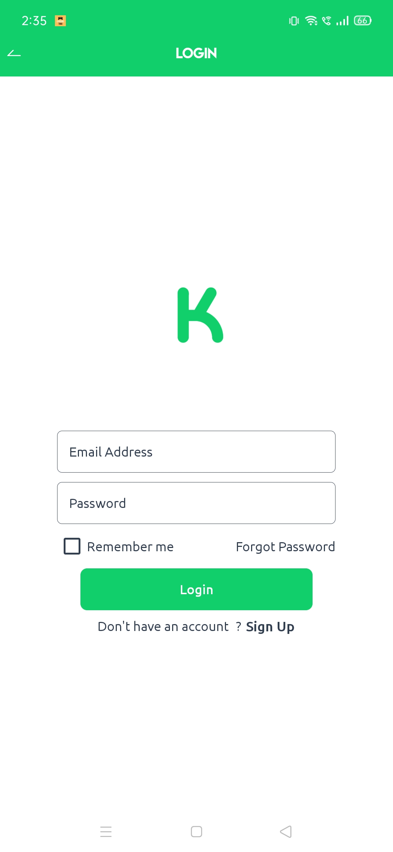Tap the LOGIN header title
This screenshot has width=393, height=852.
[x=196, y=53]
